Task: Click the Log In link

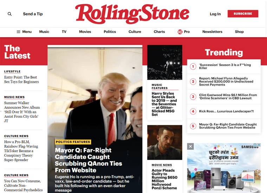Action: click(215, 14)
